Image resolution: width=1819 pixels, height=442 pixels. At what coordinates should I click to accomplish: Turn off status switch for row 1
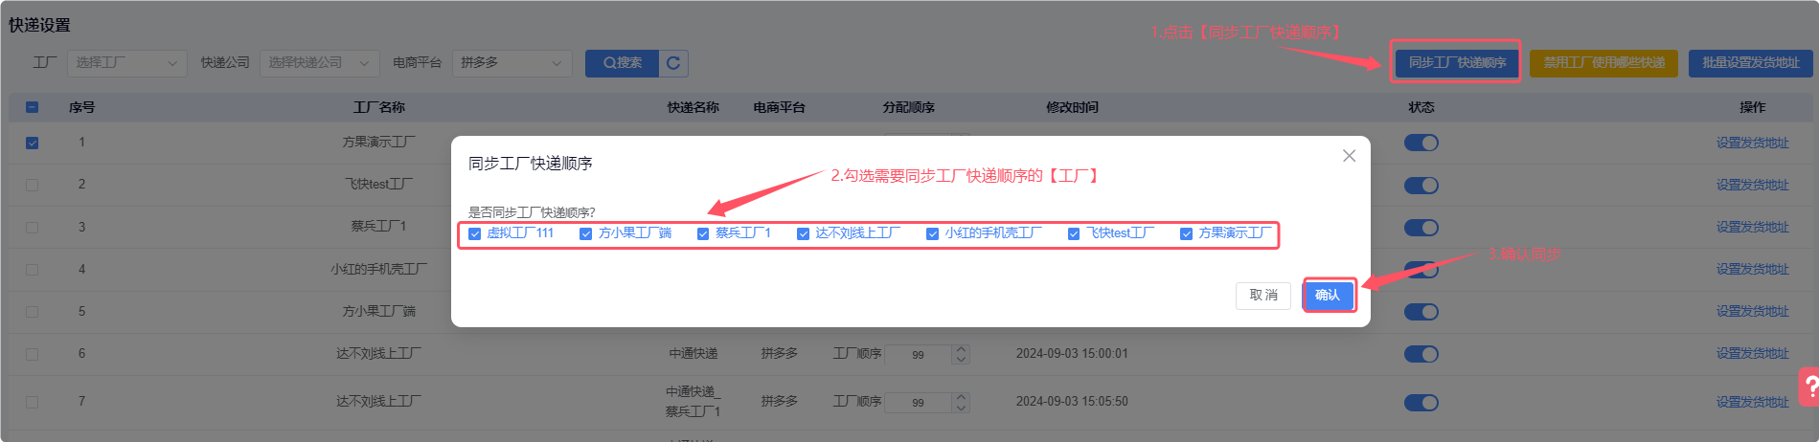[1421, 143]
